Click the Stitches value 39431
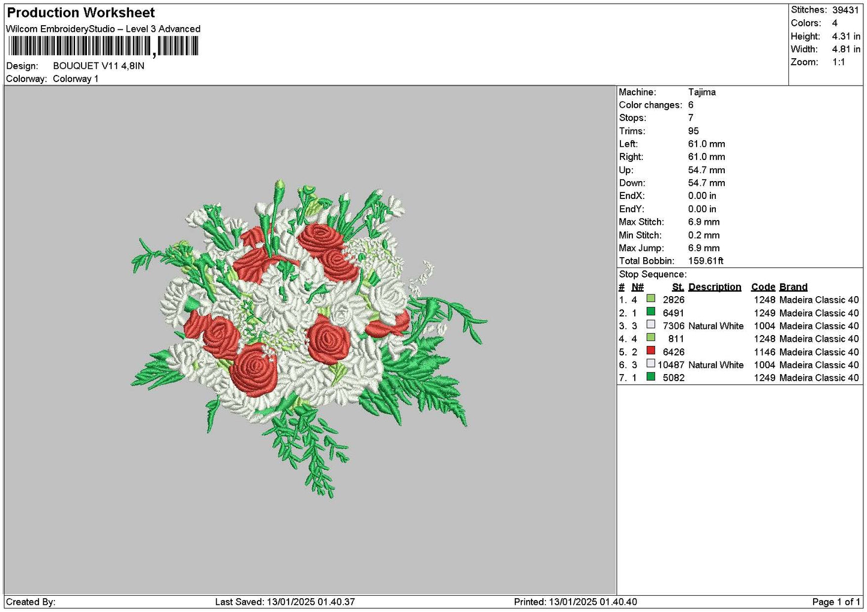 (x=845, y=10)
